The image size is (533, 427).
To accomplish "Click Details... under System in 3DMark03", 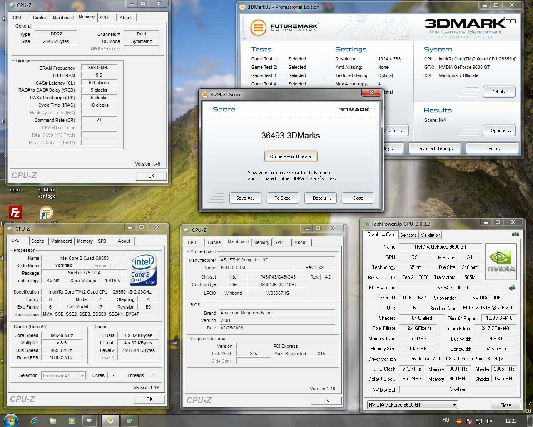I will tap(500, 92).
